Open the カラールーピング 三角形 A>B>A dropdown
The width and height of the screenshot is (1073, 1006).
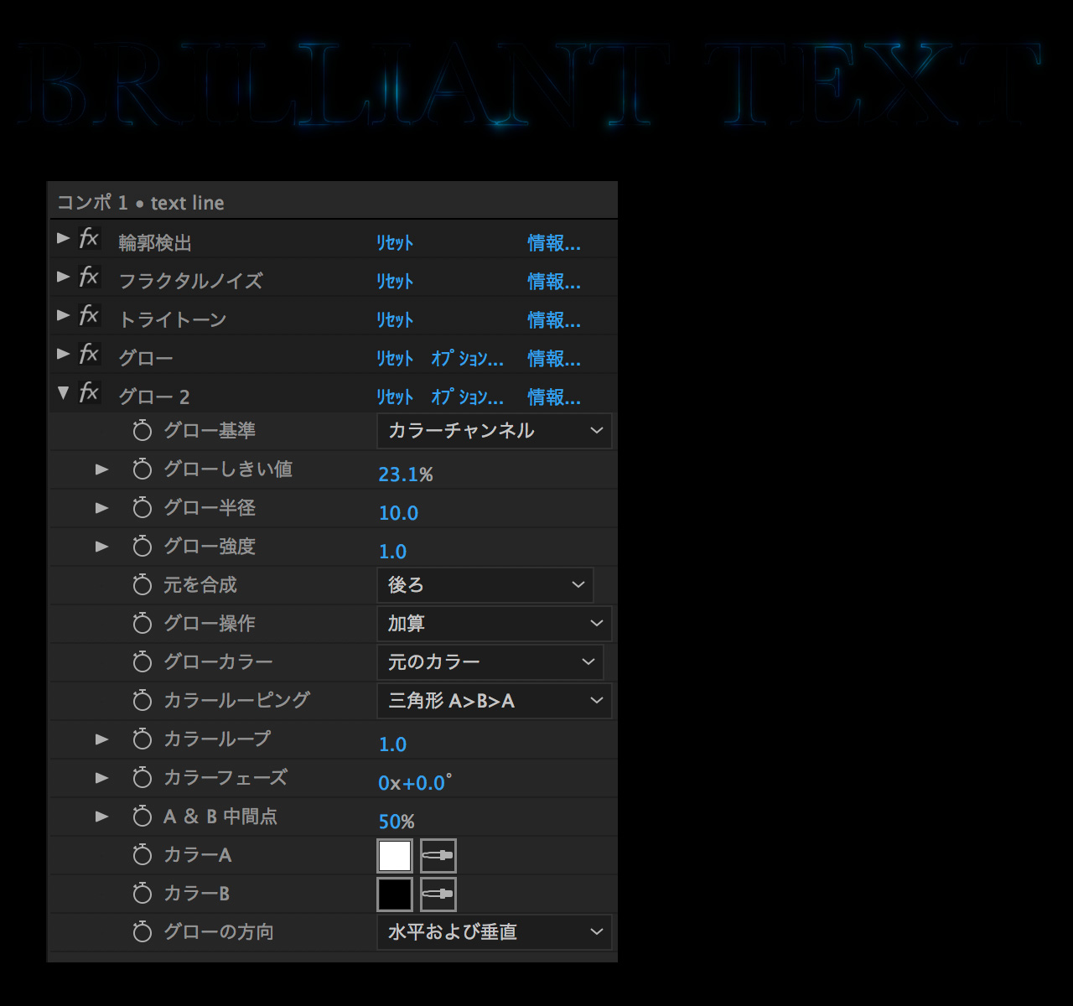[x=494, y=701]
